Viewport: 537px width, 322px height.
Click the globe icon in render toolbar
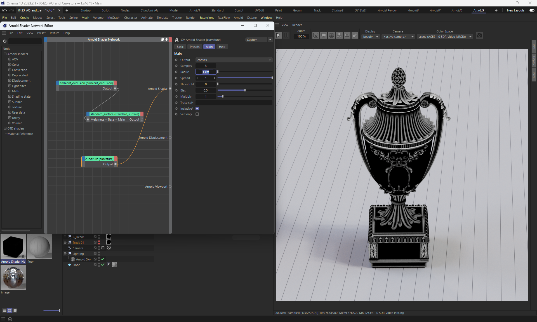(x=331, y=36)
